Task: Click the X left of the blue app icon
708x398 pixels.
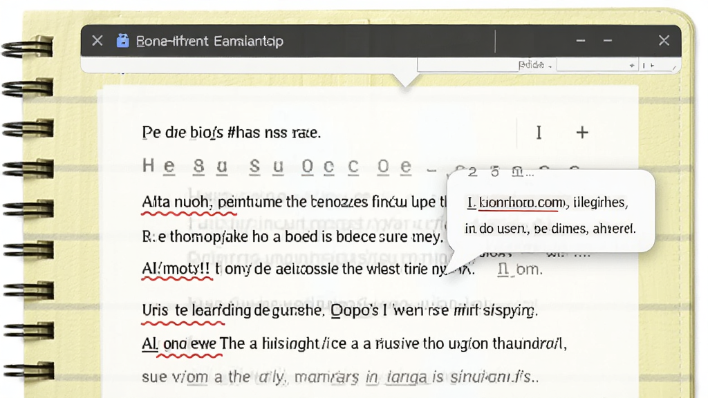Action: [x=97, y=41]
